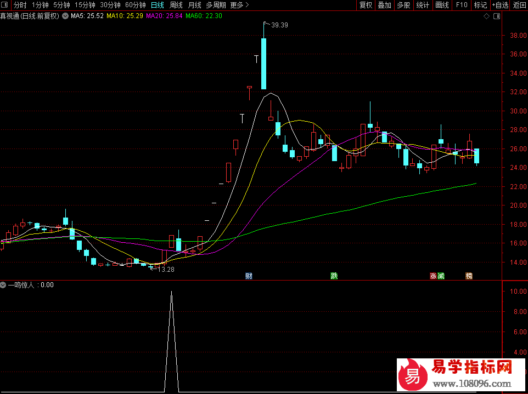This screenshot has height=394, width=528.
Task: Click the +自选 add to watchlist button
Action: [500, 5]
